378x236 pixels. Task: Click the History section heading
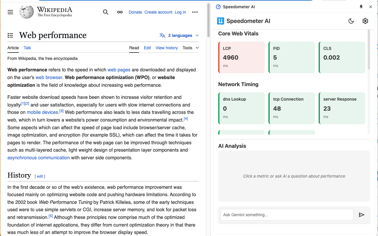[x=19, y=175]
